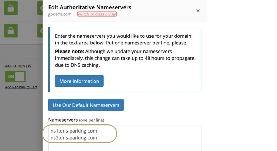Click inside the Nameservers text area
Viewport: 277px width, 151px height.
(124, 138)
